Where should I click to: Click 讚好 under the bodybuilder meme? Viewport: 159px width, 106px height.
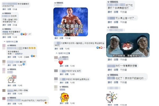coord(56,38)
